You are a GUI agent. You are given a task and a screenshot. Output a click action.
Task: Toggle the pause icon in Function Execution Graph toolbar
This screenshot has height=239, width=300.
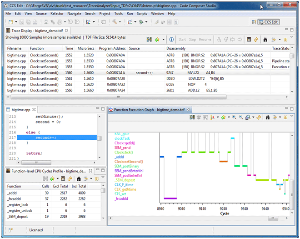[285, 117]
